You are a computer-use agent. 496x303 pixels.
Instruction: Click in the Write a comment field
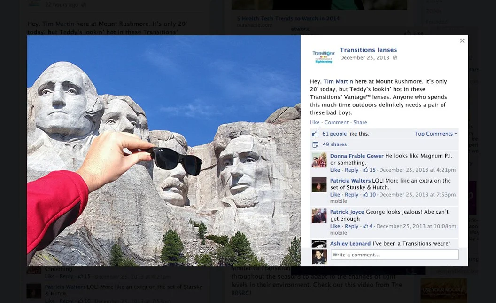(x=395, y=255)
